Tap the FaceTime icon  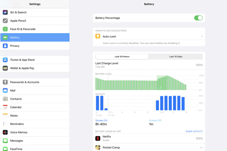click(5, 149)
